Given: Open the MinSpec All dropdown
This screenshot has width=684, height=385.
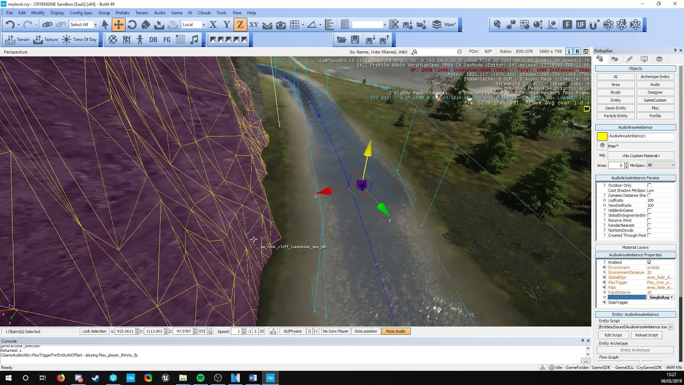Looking at the screenshot, I should click(x=660, y=165).
